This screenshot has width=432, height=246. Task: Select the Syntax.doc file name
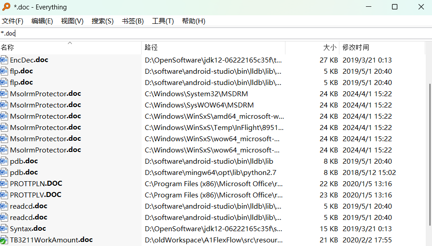pyautogui.click(x=28, y=228)
